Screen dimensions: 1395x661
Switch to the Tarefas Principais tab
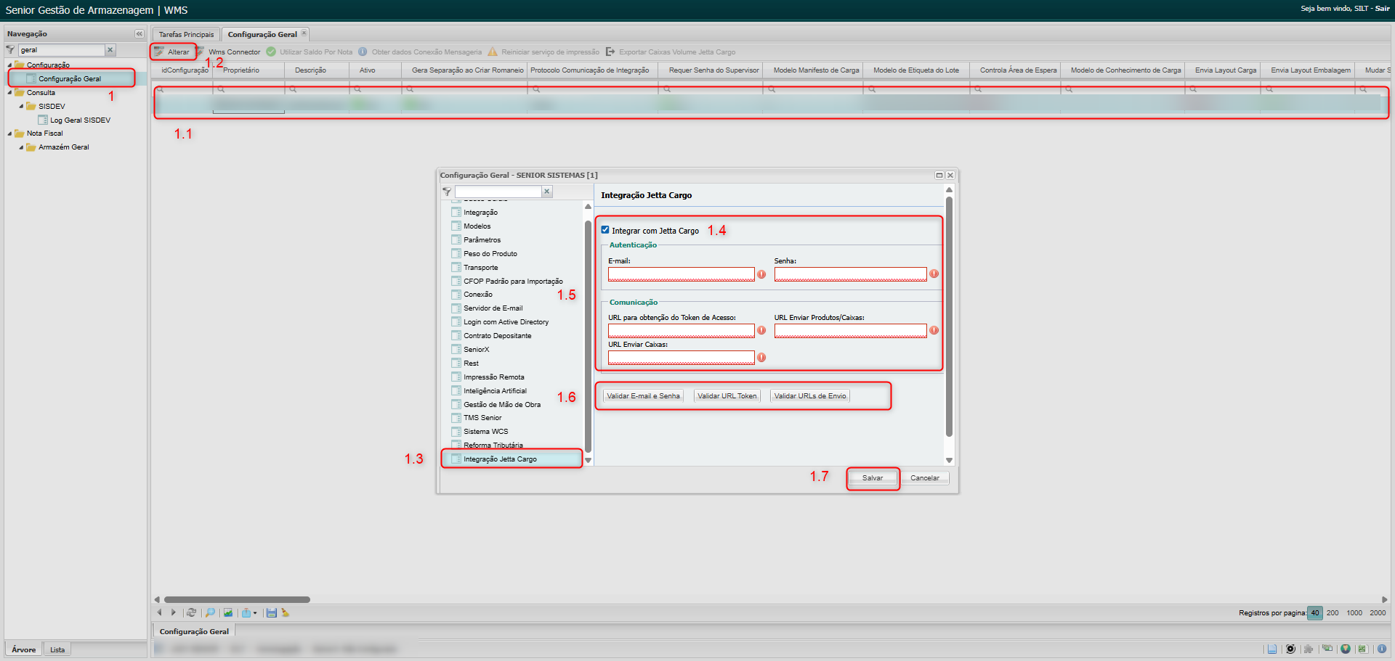tap(186, 34)
